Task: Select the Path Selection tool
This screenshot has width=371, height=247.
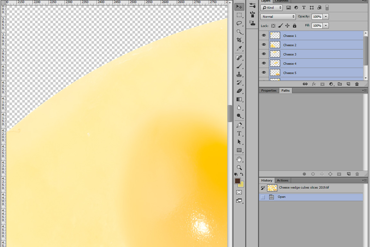Action: pos(239,142)
